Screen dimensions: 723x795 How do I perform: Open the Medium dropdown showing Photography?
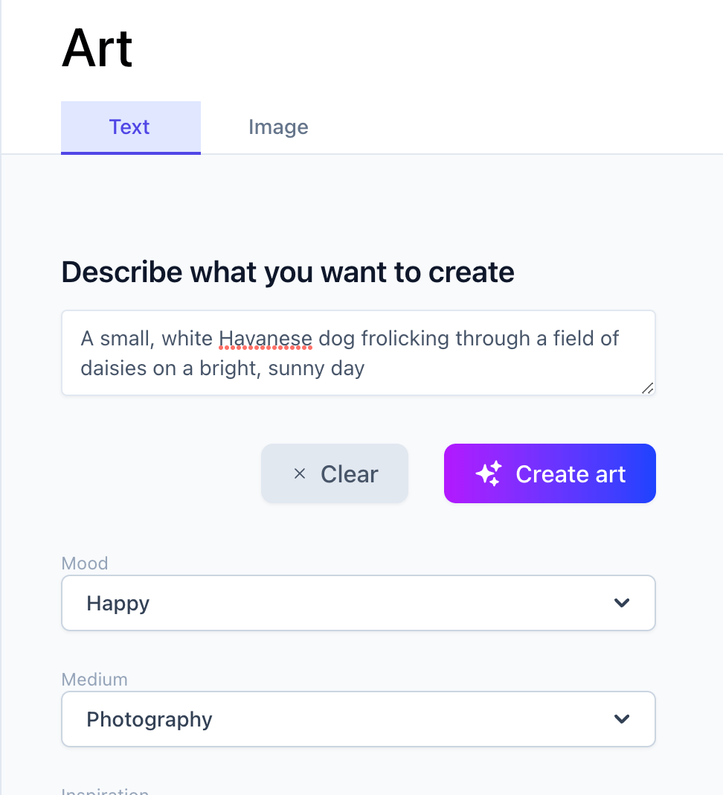click(x=359, y=719)
